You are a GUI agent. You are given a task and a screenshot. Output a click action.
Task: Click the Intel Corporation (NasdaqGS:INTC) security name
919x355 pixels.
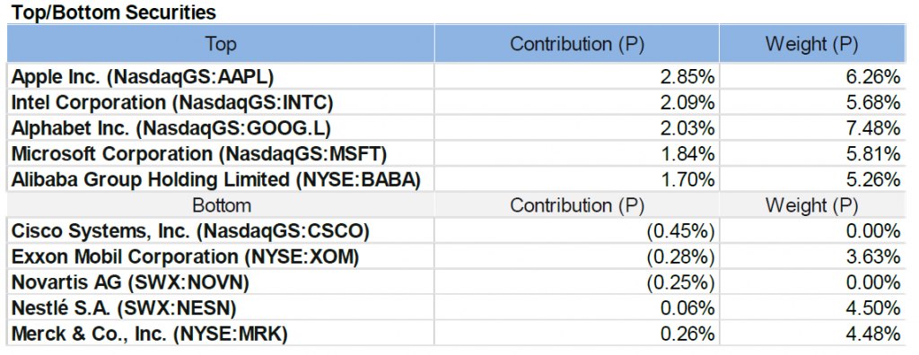172,102
